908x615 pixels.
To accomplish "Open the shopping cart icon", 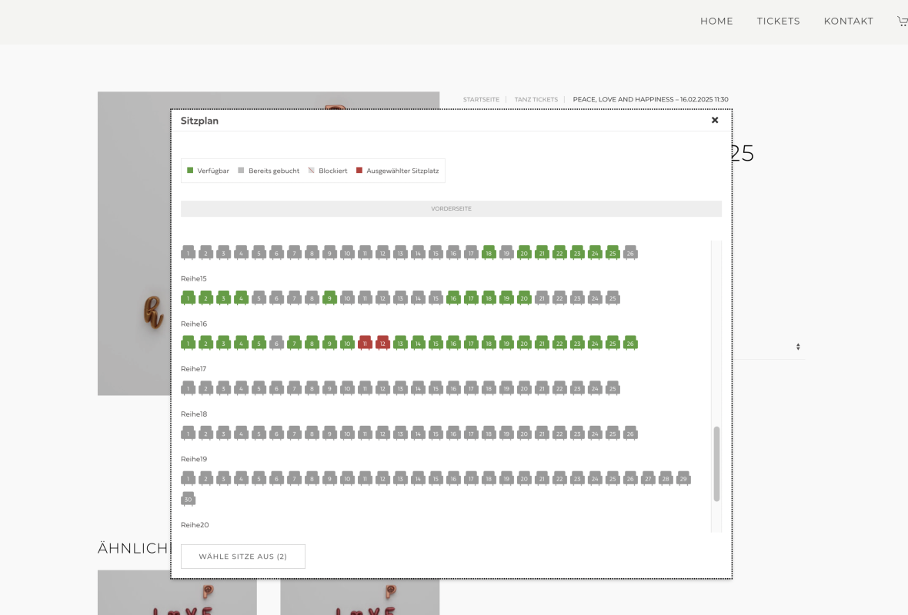I will [x=902, y=22].
